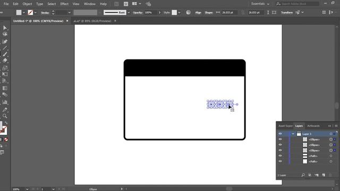Toggle visibility of the third Ellipse sublayer
The width and height of the screenshot is (340, 191).
coord(280,150)
